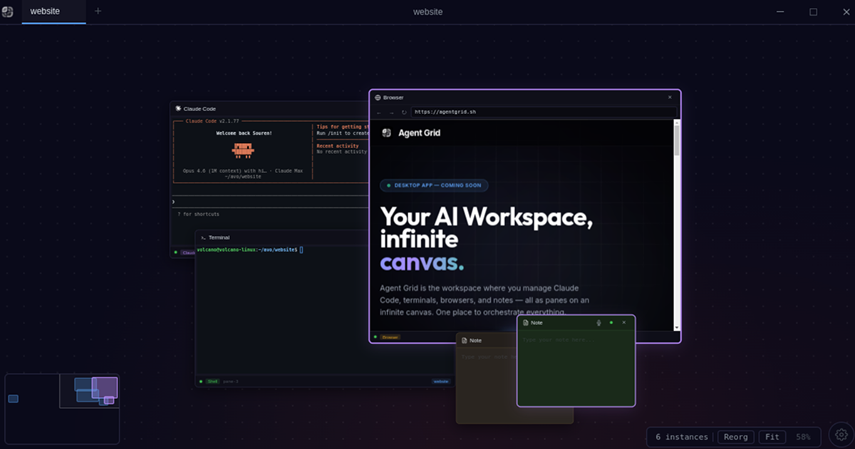The image size is (855, 449).
Task: Add a new workspace tab with plus
Action: (98, 11)
